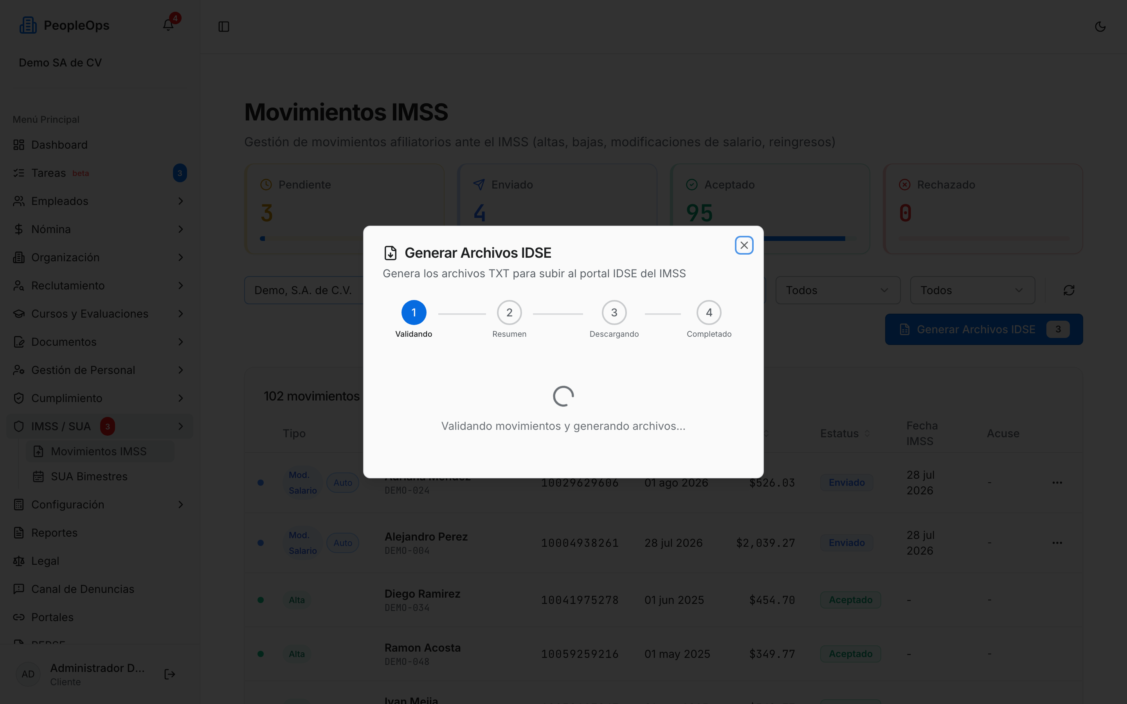This screenshot has width=1127, height=704.
Task: Toggle the sidebar panel icon
Action: (x=223, y=27)
